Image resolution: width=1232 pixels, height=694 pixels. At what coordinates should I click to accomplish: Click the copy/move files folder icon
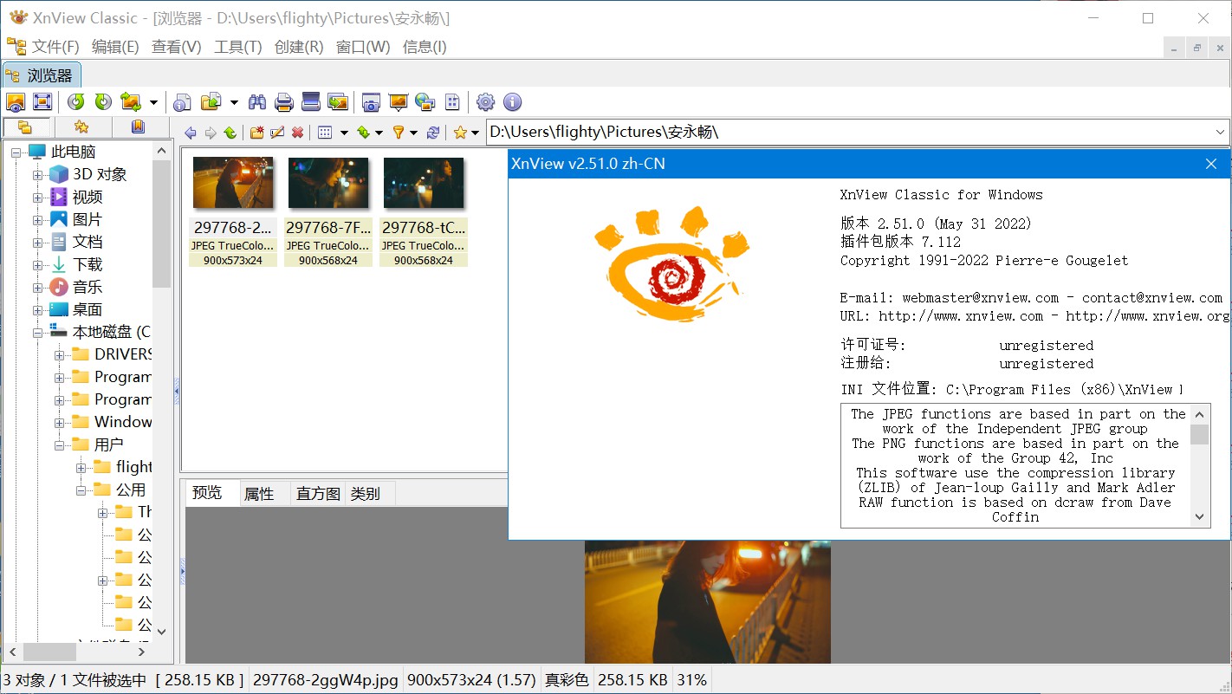coord(211,102)
